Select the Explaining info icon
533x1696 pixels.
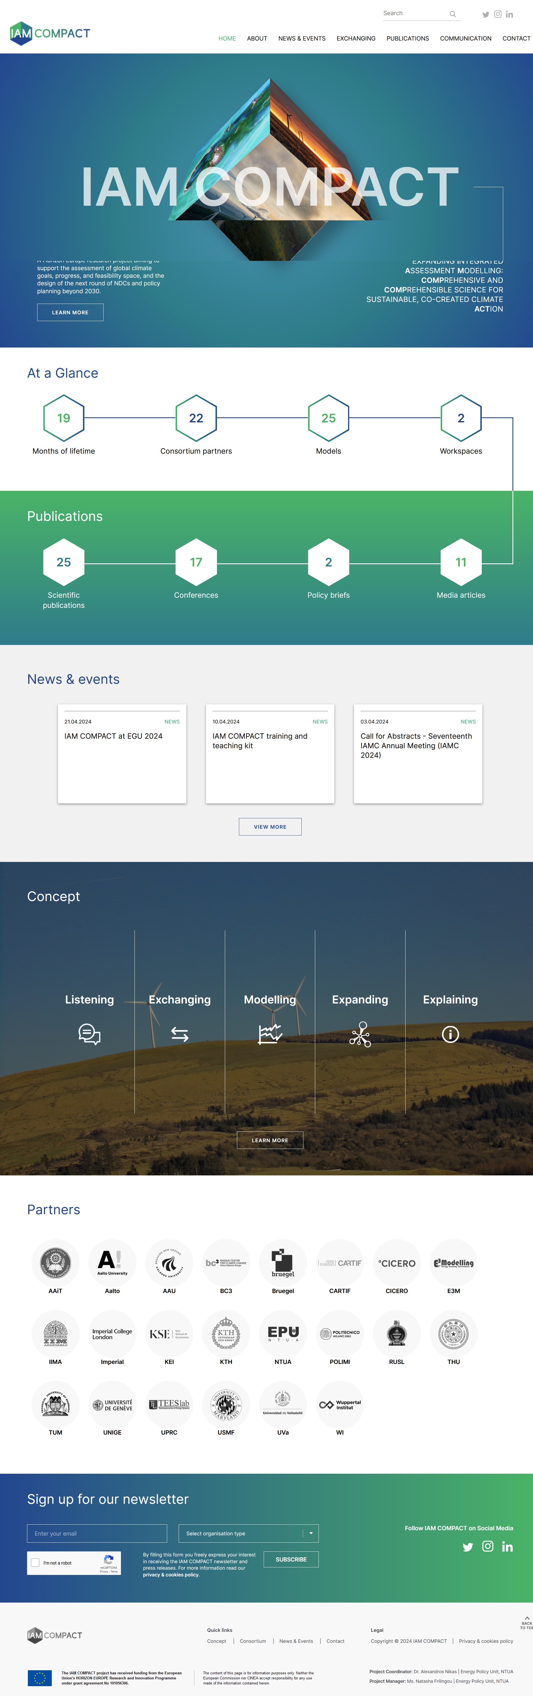click(x=450, y=1034)
